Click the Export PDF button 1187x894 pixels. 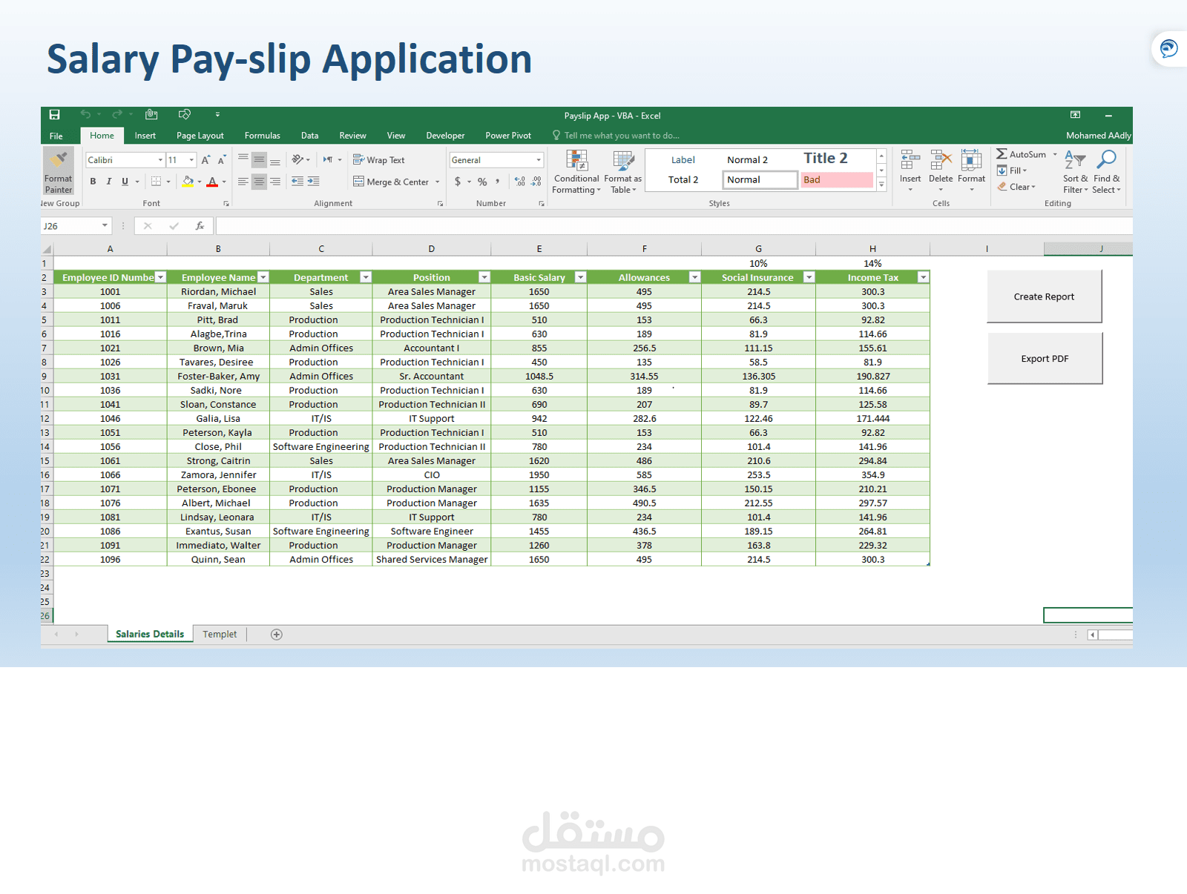[x=1045, y=358]
